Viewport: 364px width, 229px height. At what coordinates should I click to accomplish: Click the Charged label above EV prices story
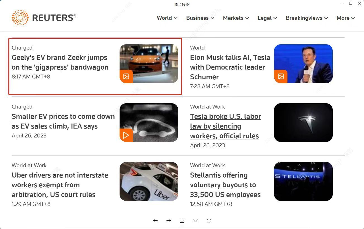tap(22, 107)
